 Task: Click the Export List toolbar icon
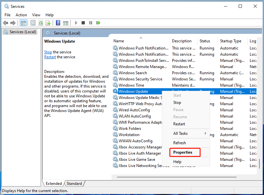[x=48, y=23]
